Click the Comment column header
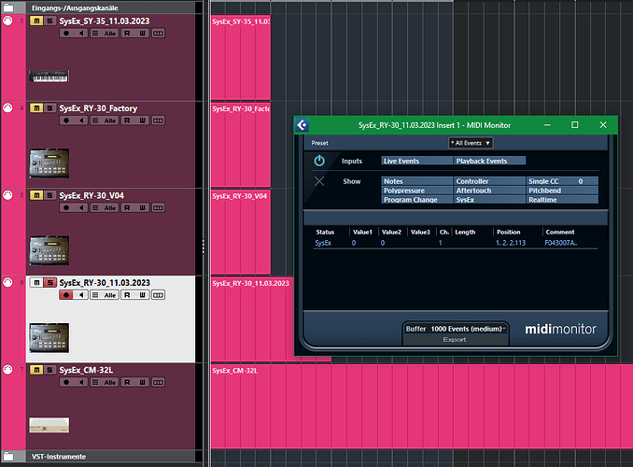 pyautogui.click(x=560, y=232)
